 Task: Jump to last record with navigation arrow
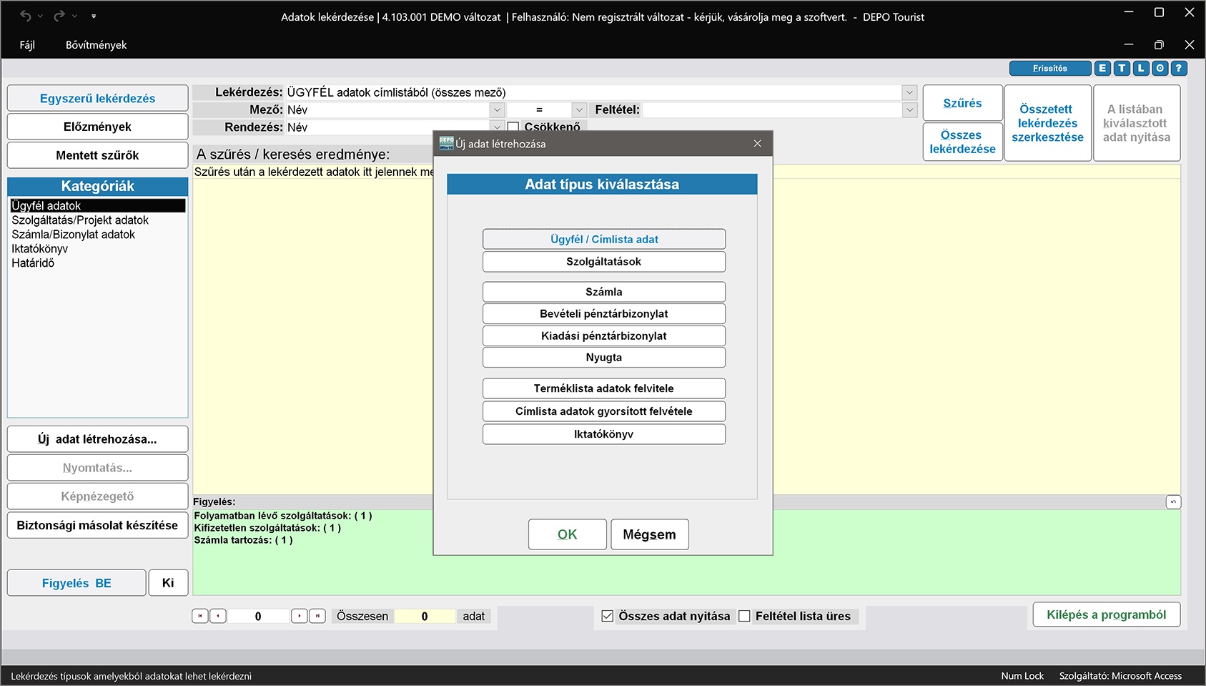click(317, 616)
